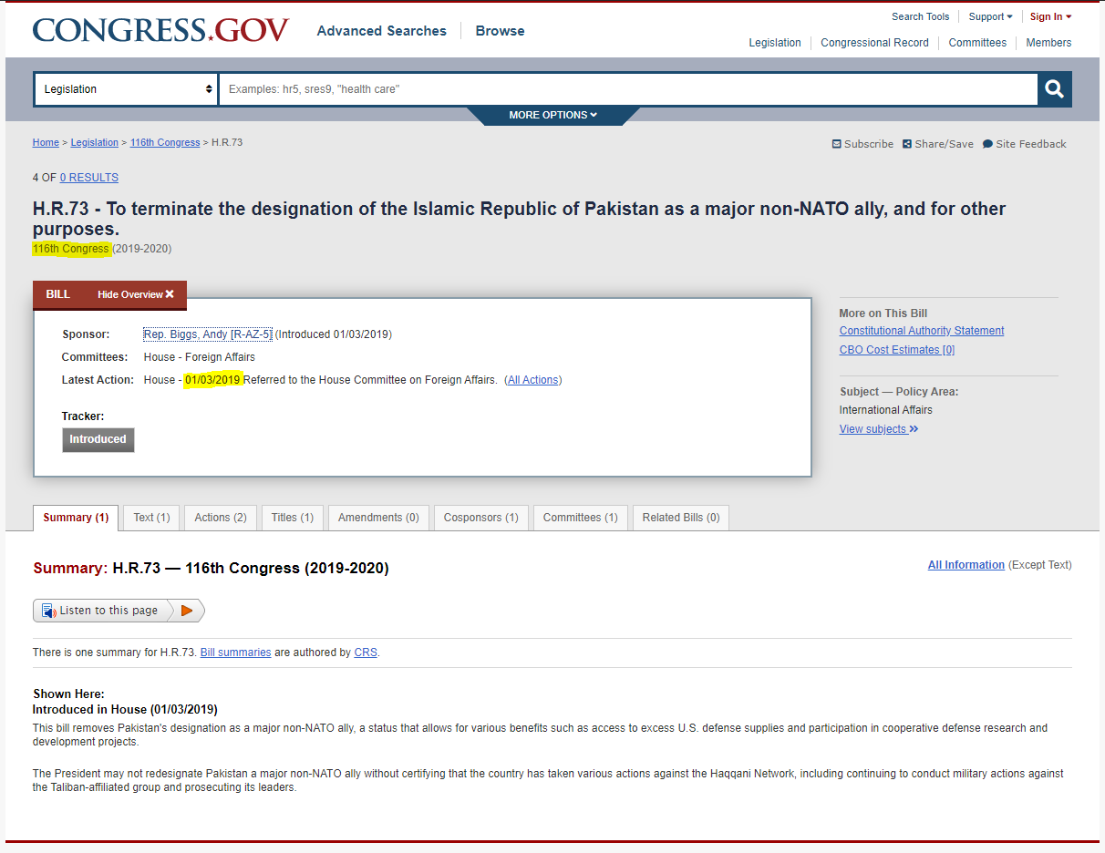This screenshot has width=1105, height=853.
Task: Click the X on Hide Overview
Action: (170, 294)
